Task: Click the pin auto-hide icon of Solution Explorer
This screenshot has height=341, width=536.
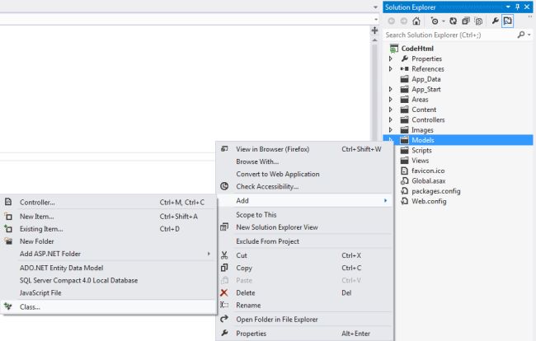Action: point(518,7)
